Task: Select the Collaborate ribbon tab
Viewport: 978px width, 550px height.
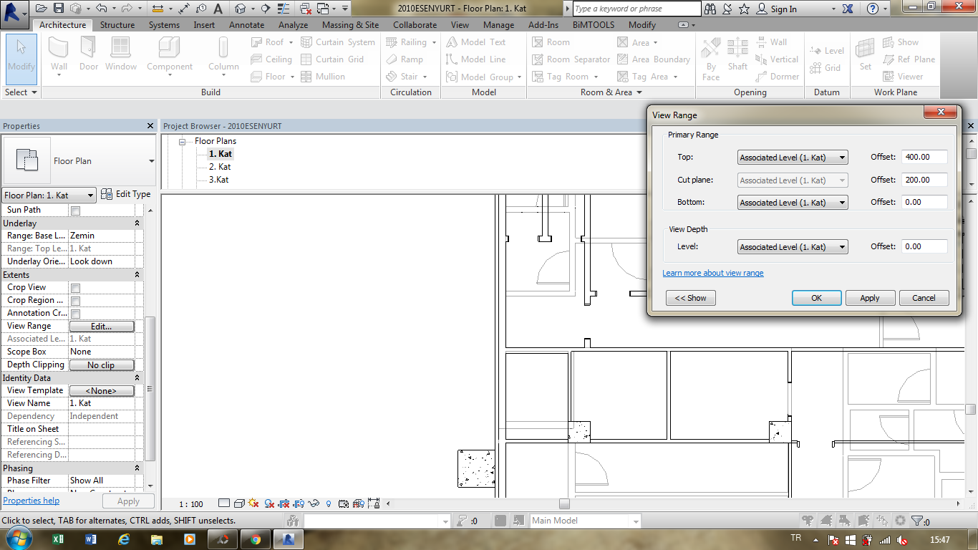Action: pyautogui.click(x=415, y=25)
